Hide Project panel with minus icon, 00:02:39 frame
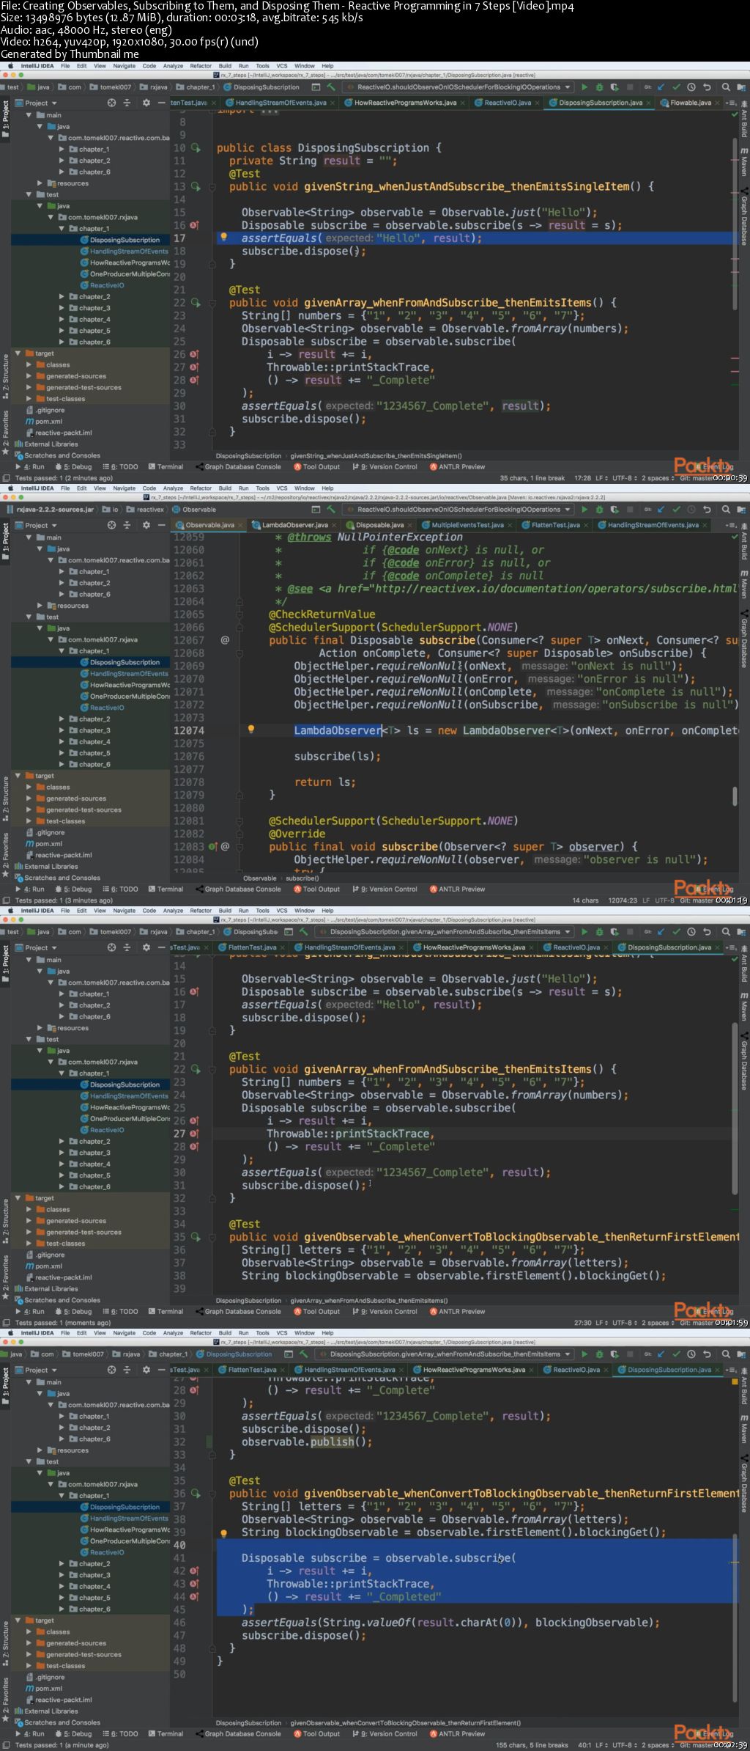This screenshot has width=750, height=1751. pyautogui.click(x=162, y=1370)
